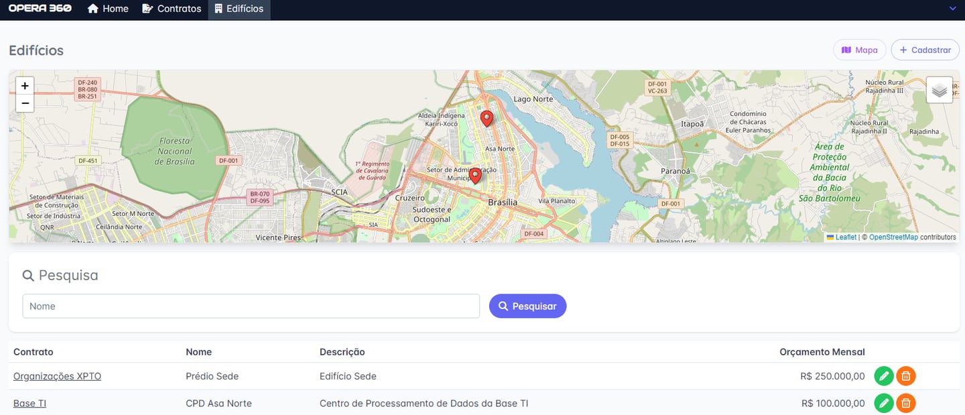Click the Edifício Sede description cell
This screenshot has width=965, height=415.
(x=348, y=376)
